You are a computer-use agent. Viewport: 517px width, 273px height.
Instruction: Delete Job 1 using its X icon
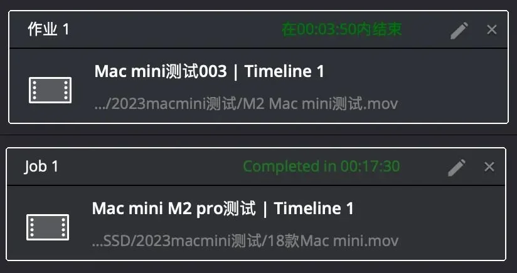coord(489,167)
